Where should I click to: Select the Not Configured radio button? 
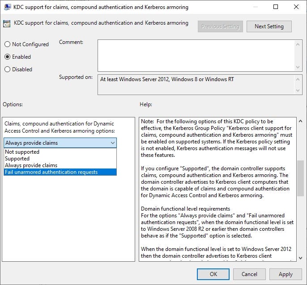(x=7, y=44)
